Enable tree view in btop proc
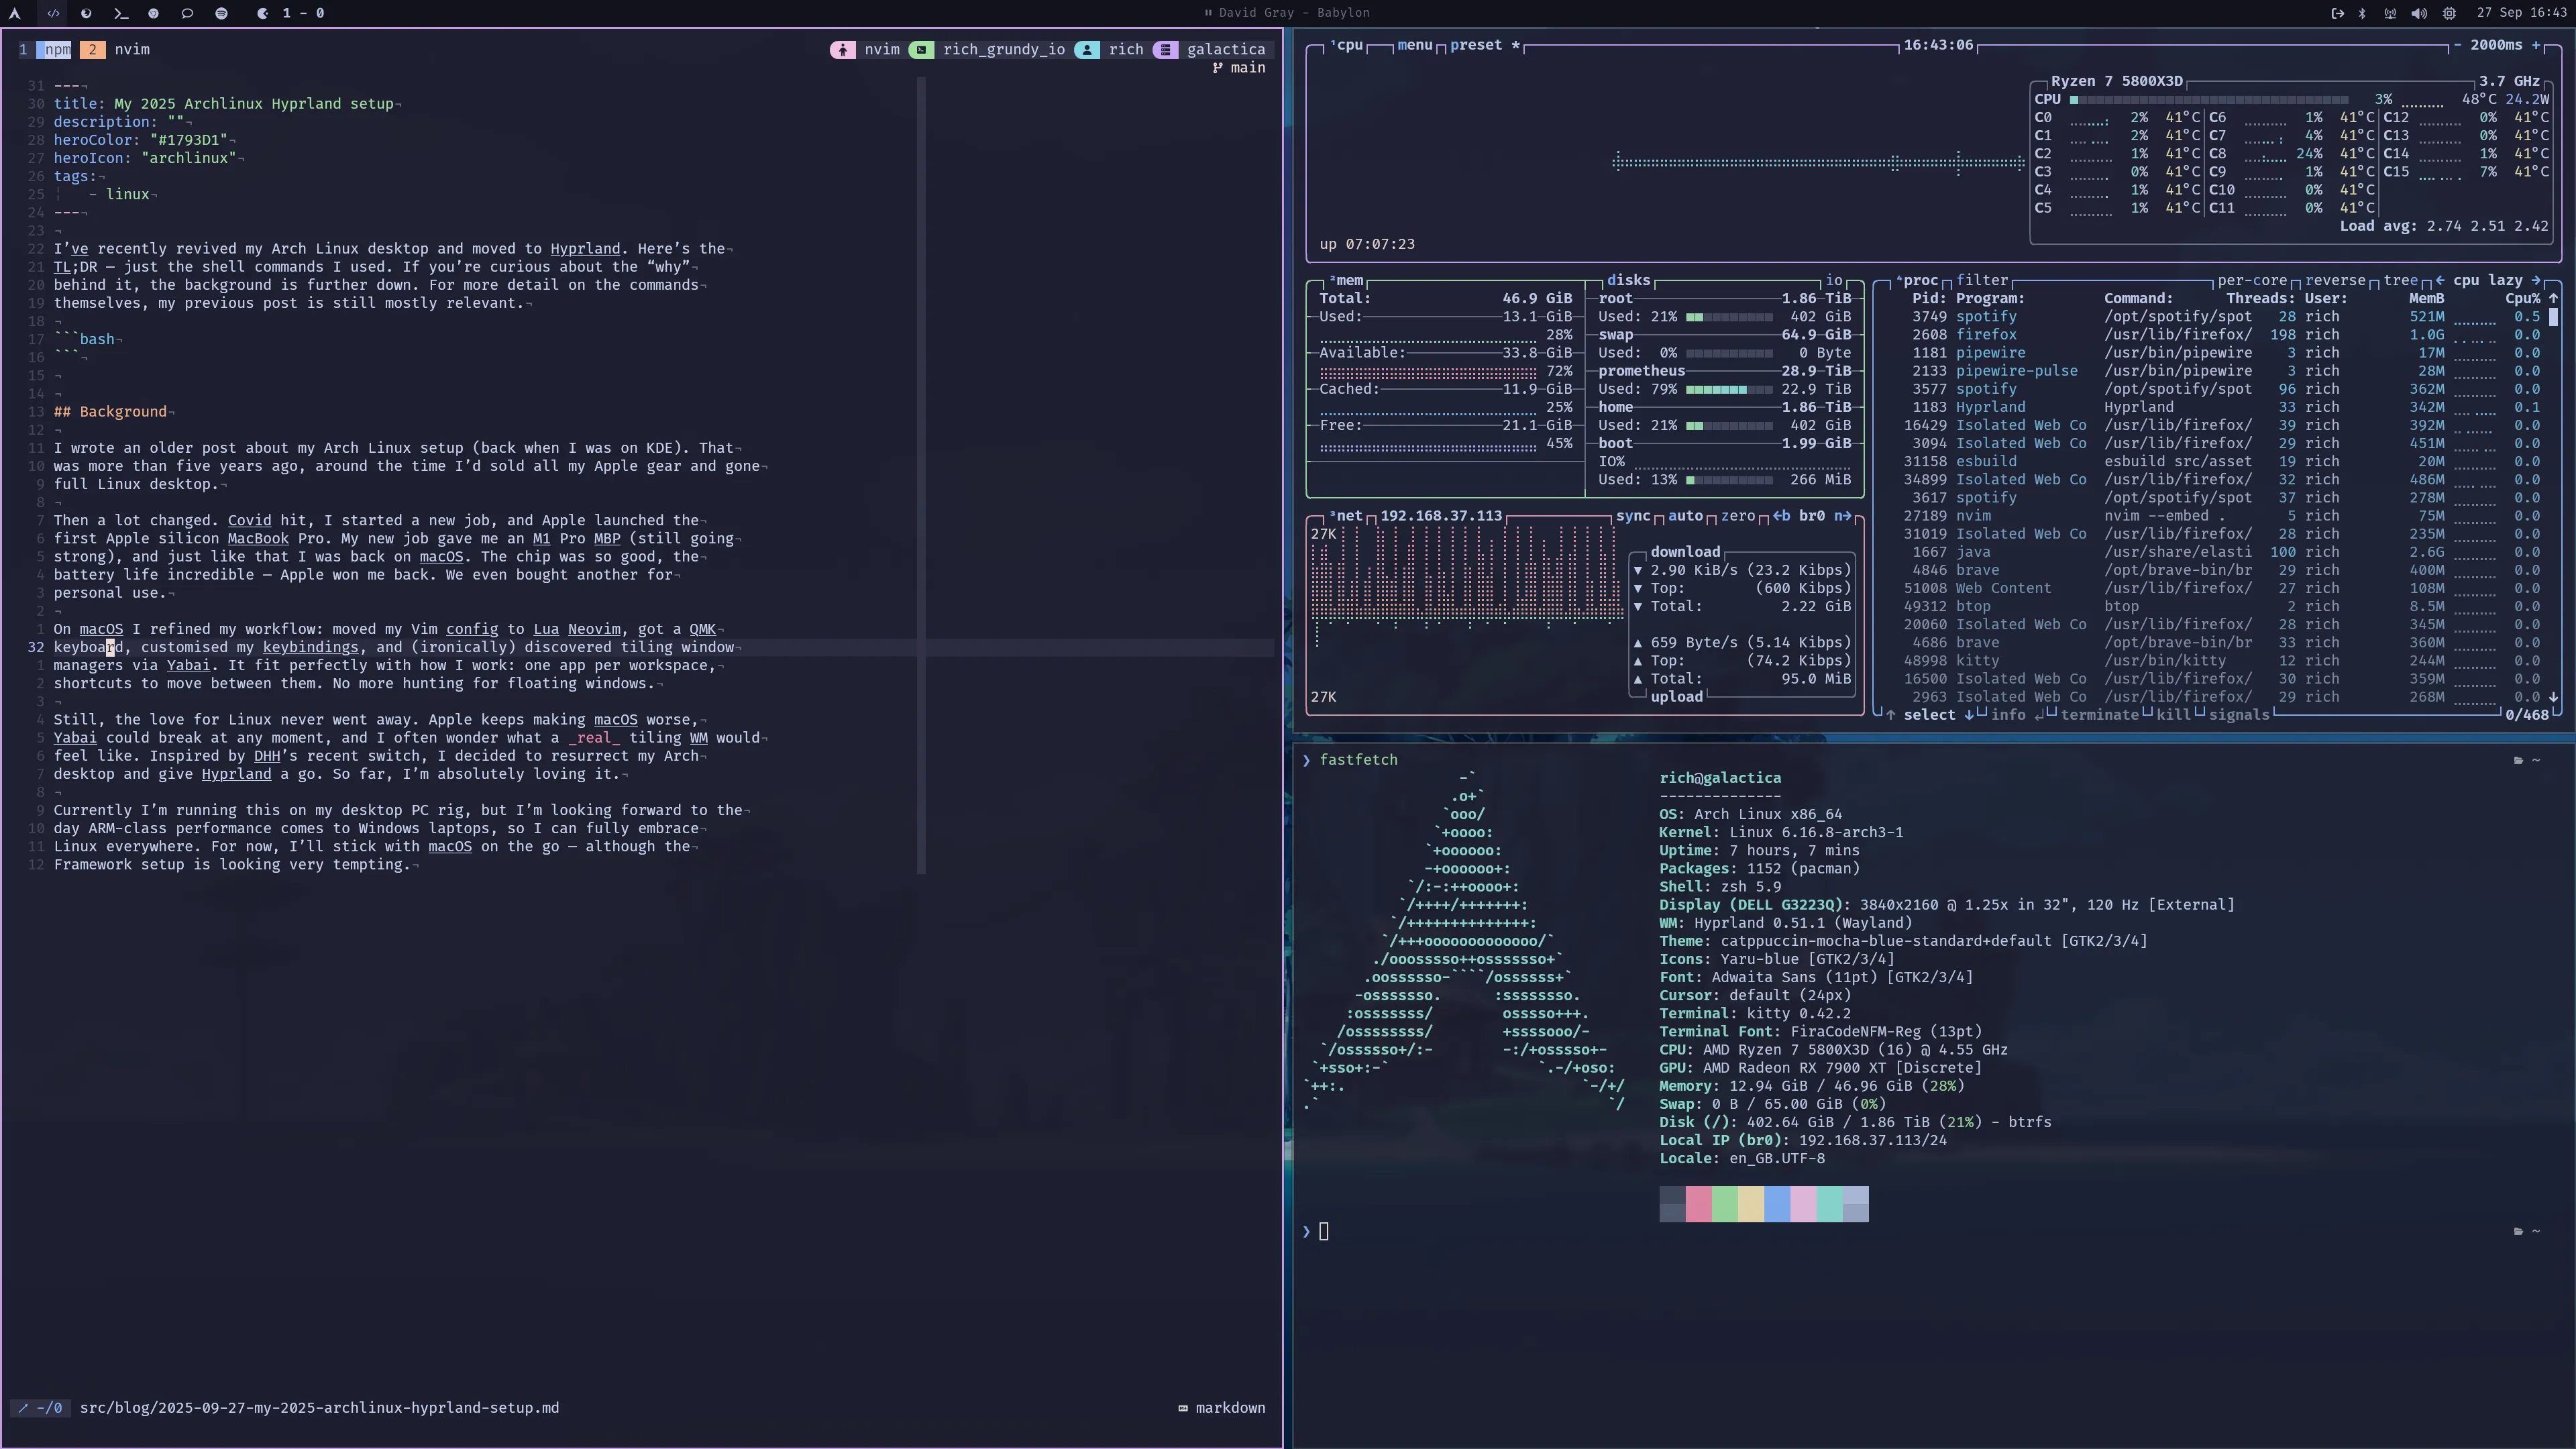 pyautogui.click(x=2400, y=280)
